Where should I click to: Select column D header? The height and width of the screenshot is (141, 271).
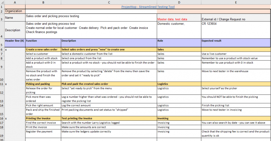(179, 2)
